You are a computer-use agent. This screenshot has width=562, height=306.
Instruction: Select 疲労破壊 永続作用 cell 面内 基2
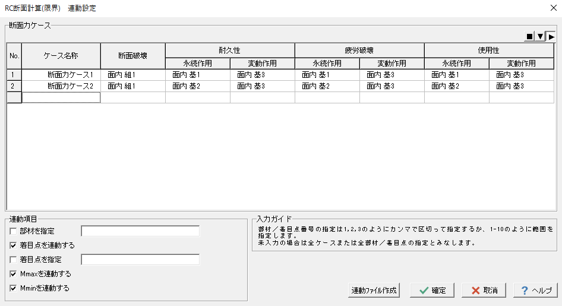point(327,86)
